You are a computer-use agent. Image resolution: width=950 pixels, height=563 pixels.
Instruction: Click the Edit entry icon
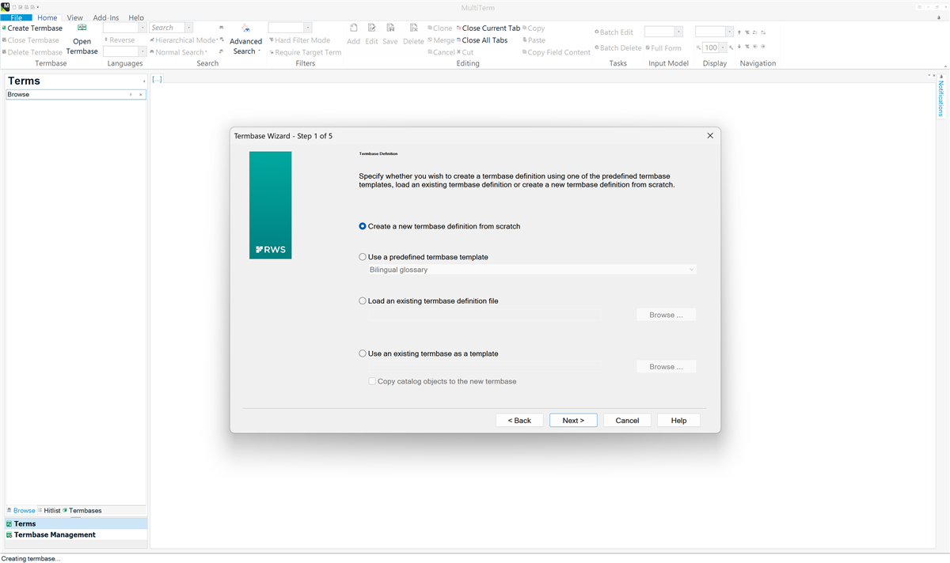point(371,28)
